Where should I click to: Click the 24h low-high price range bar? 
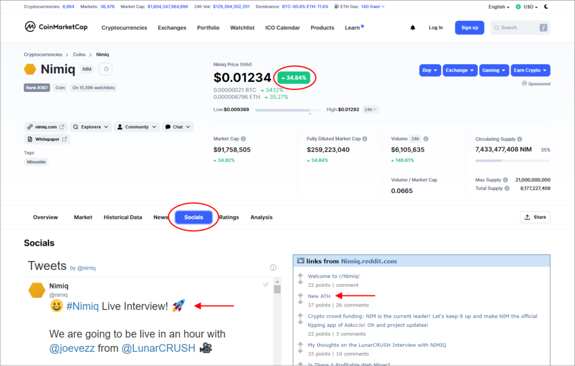[287, 109]
